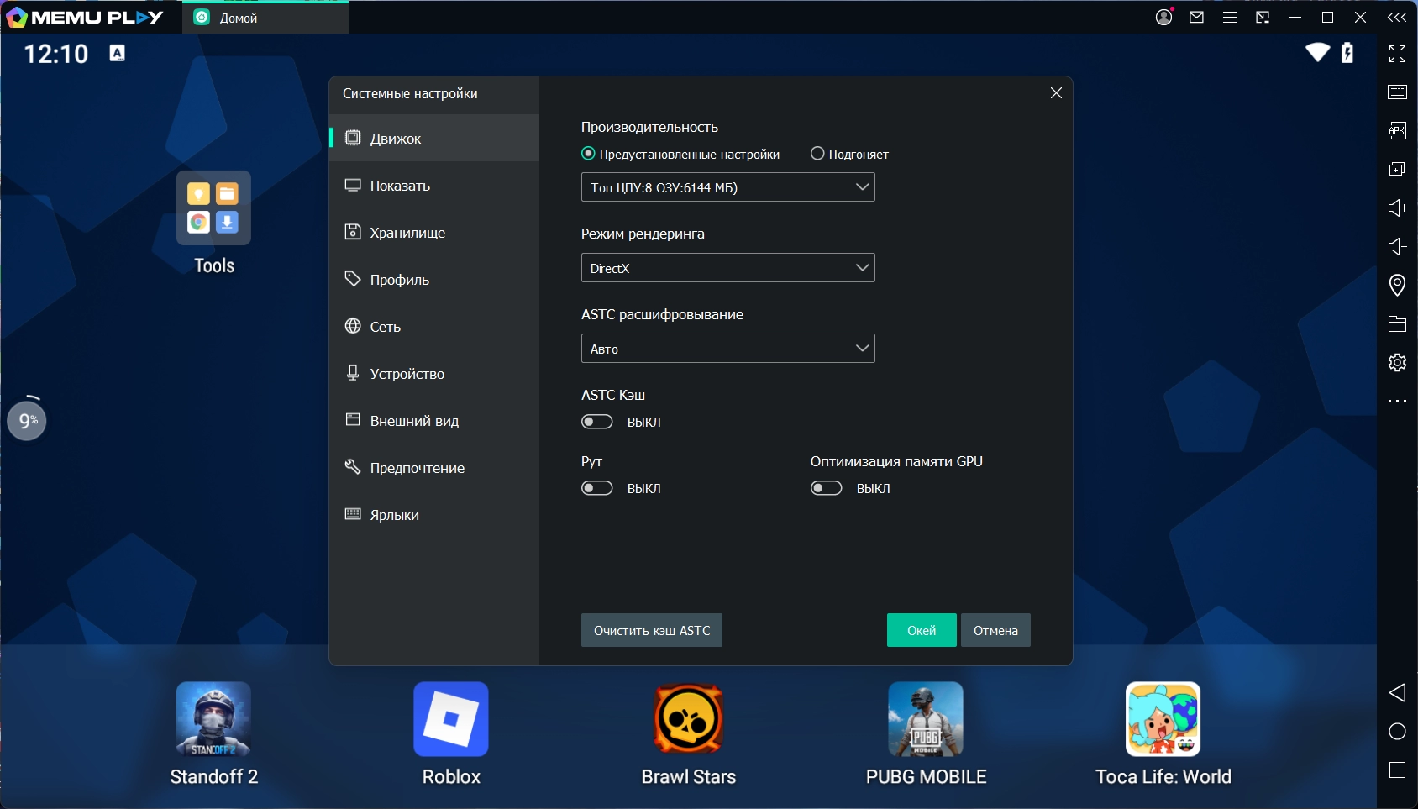Click the keyboard input indicator near clock

click(118, 53)
